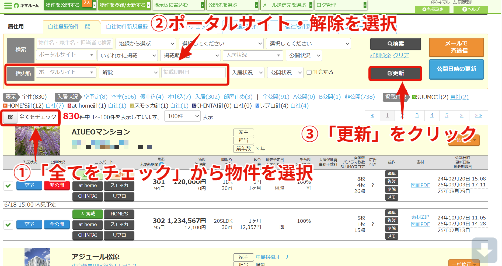Click the scroll-down arrow icon

click(484, 250)
